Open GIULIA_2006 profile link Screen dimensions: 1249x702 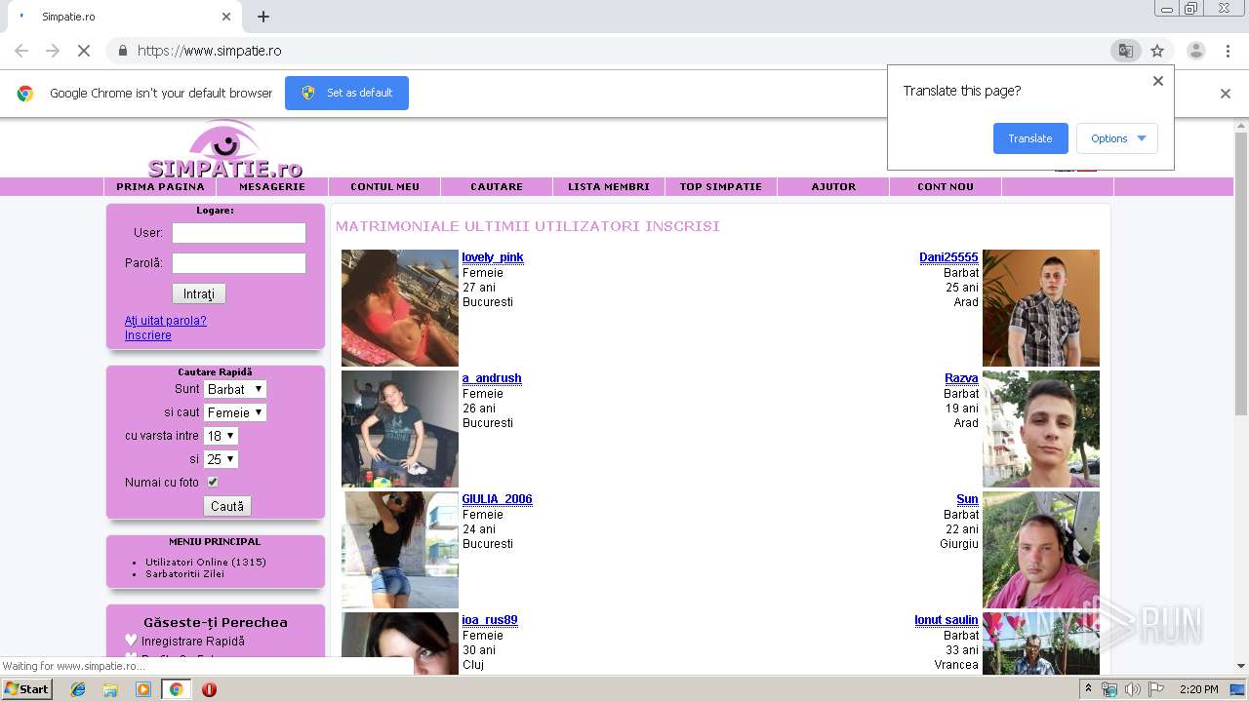tap(498, 499)
